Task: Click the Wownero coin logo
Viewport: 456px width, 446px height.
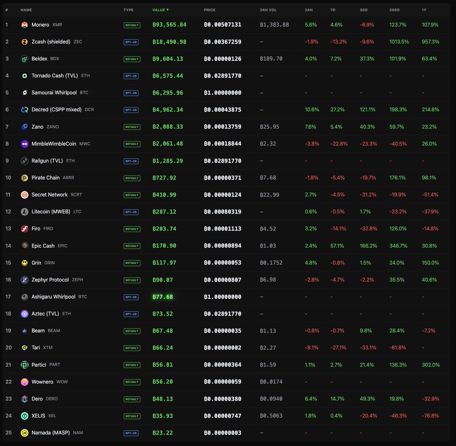Action: (24, 382)
